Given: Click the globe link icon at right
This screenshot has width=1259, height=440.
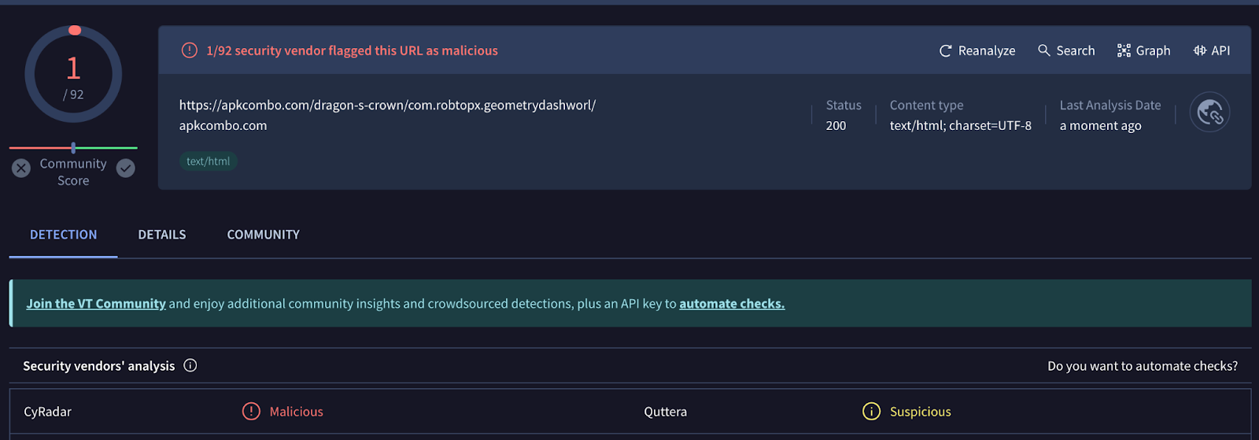Looking at the screenshot, I should pos(1209,113).
